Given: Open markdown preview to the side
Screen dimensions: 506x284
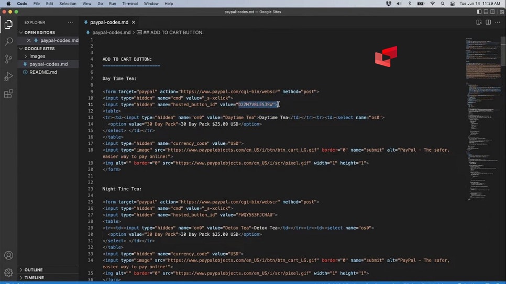Looking at the screenshot, I should tap(479, 22).
